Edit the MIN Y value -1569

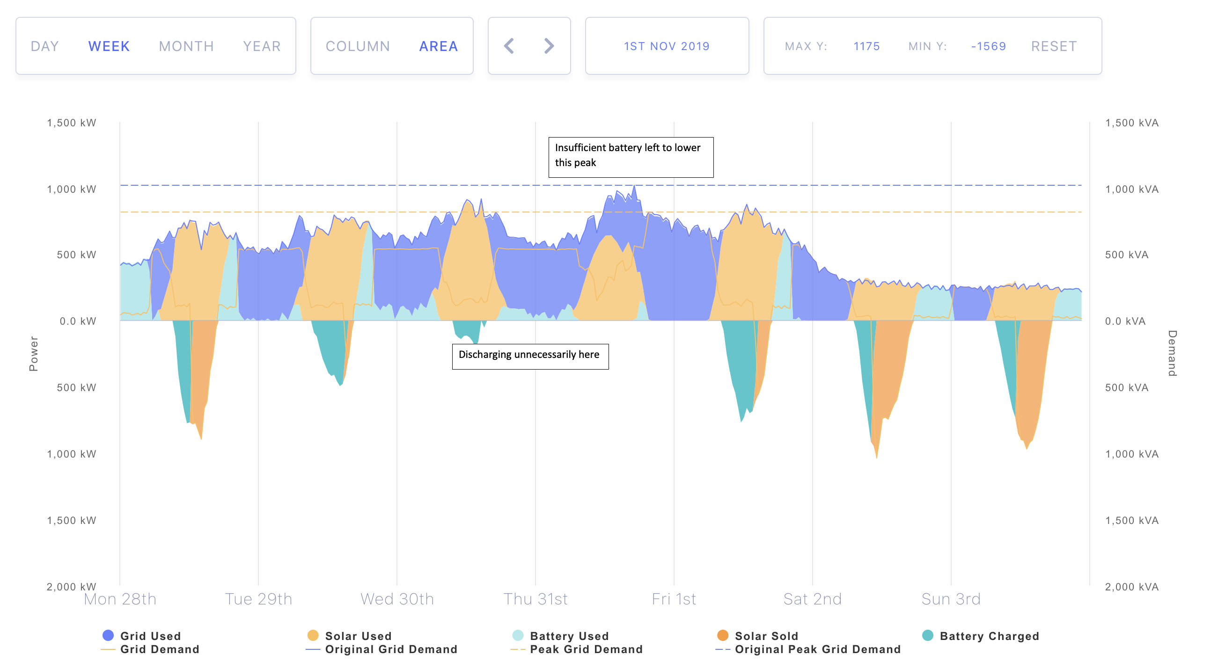pyautogui.click(x=988, y=46)
